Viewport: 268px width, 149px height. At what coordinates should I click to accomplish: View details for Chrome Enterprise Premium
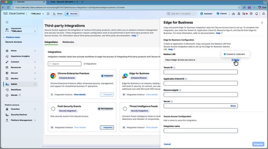pyautogui.click(x=80, y=95)
